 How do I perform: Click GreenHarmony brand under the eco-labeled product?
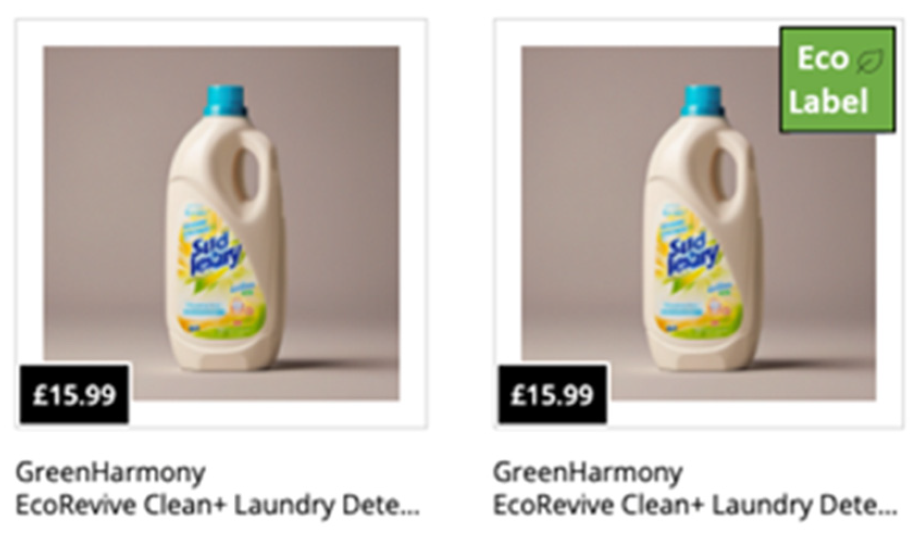click(x=588, y=473)
